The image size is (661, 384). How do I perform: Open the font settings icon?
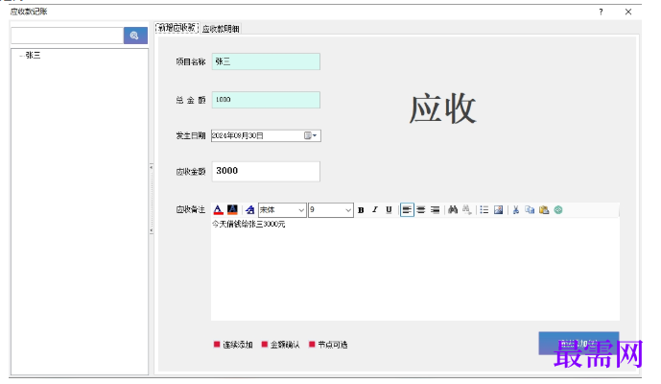point(250,209)
